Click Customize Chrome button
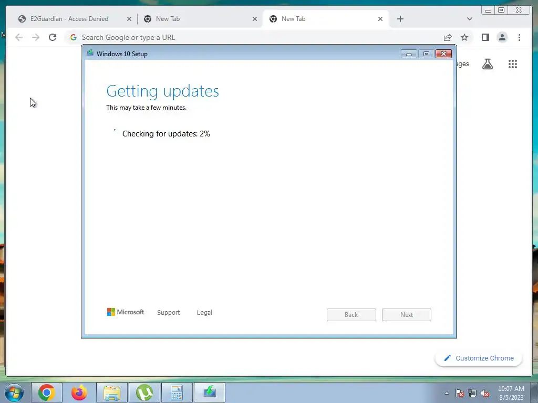The height and width of the screenshot is (403, 538). (x=479, y=358)
